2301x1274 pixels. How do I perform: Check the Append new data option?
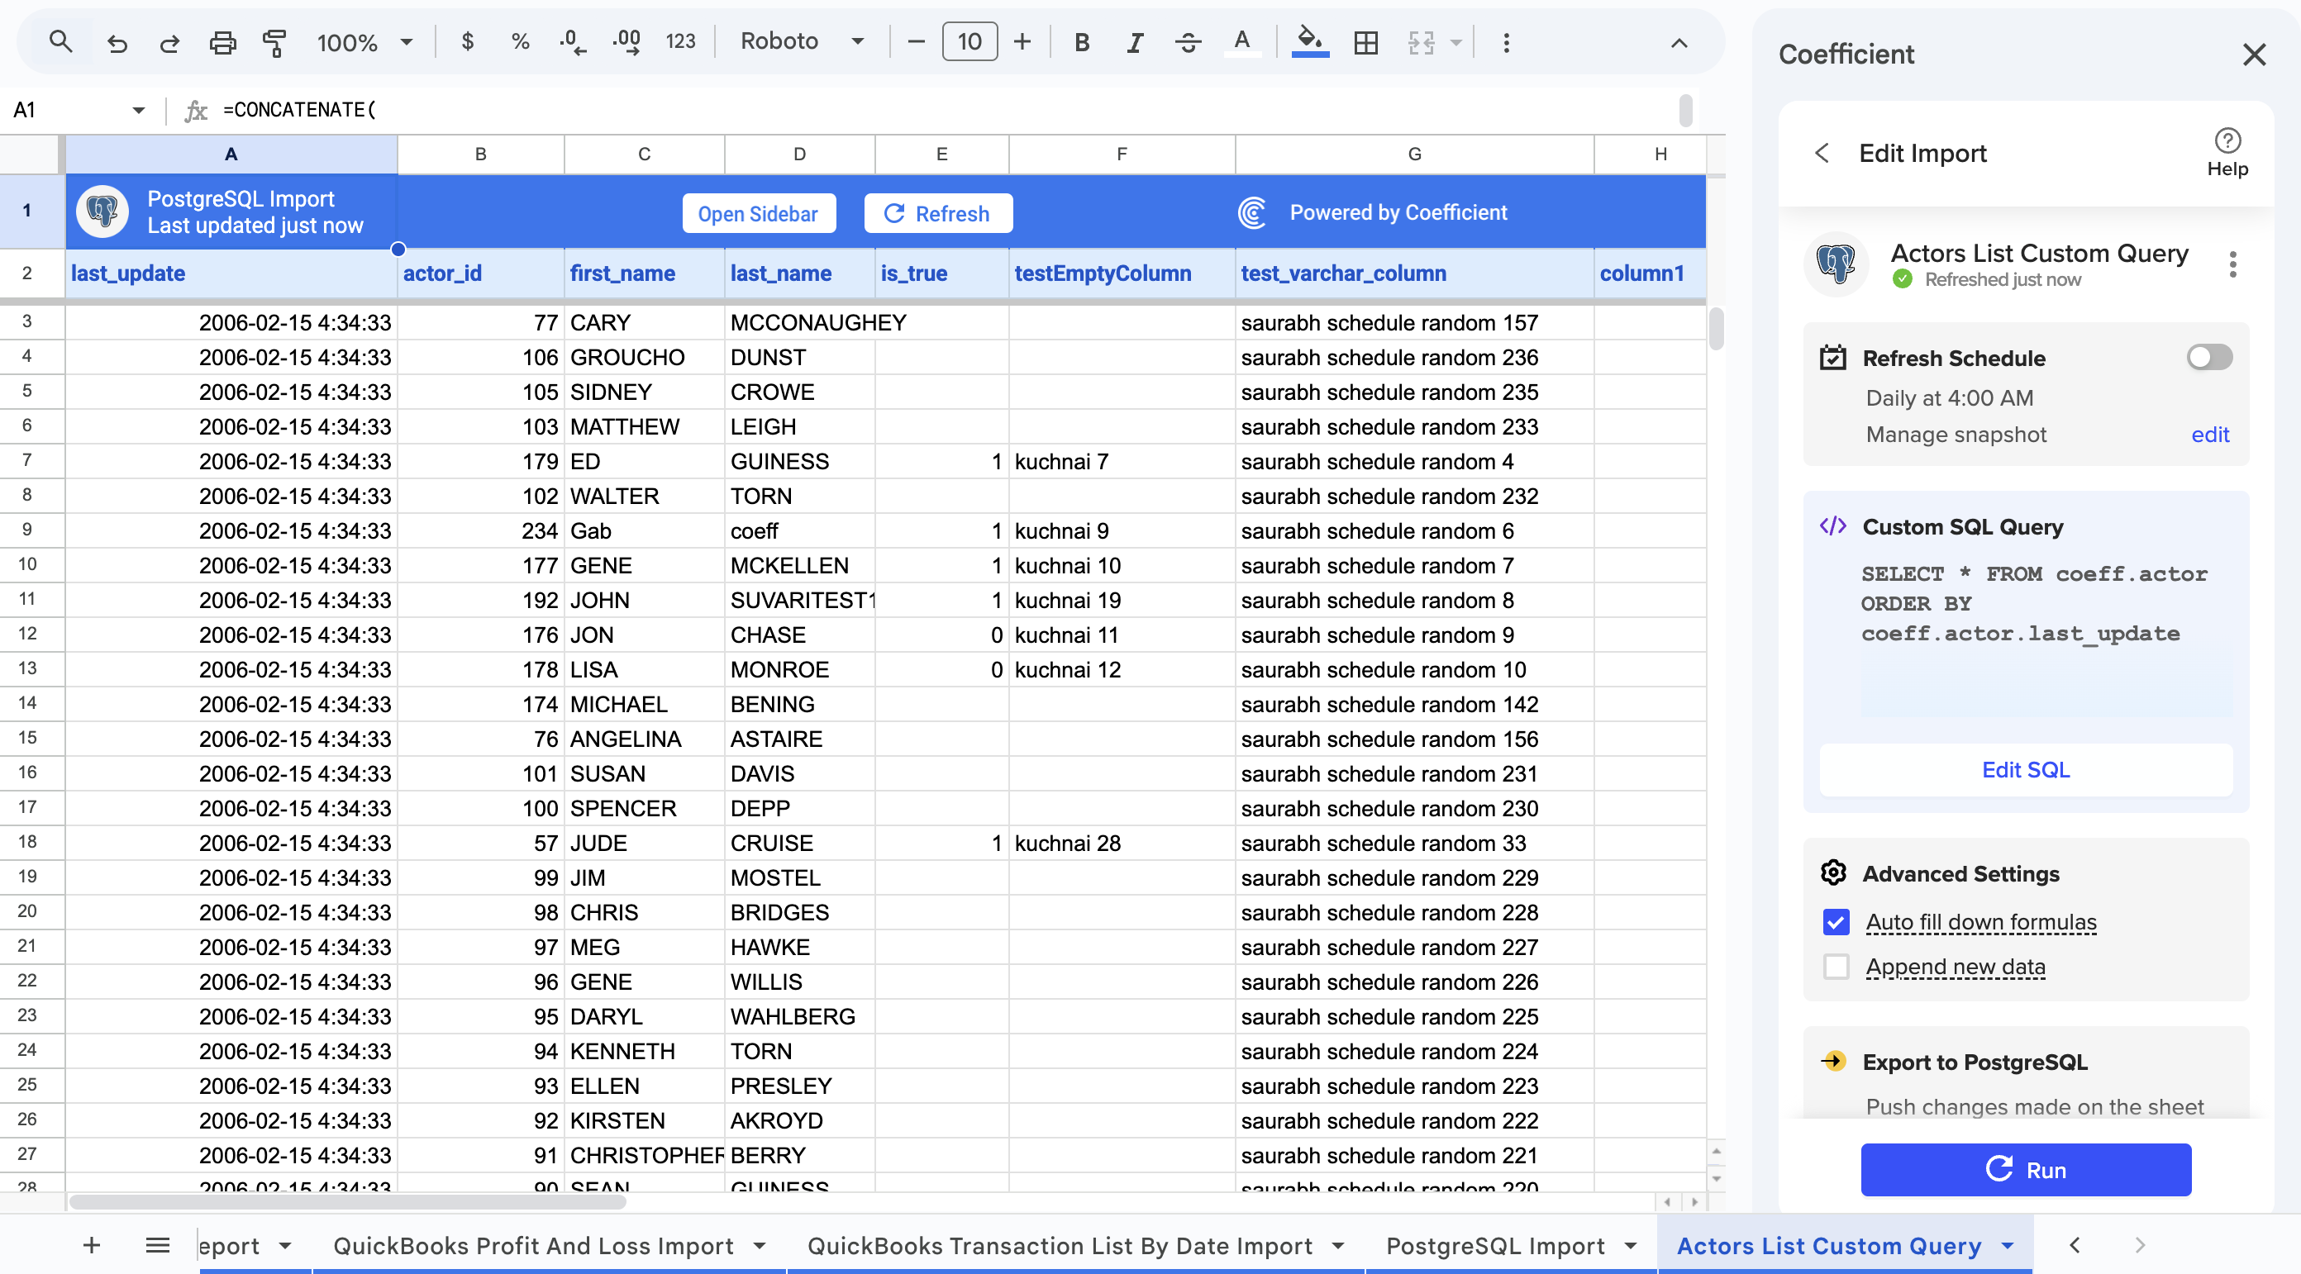pos(1836,967)
